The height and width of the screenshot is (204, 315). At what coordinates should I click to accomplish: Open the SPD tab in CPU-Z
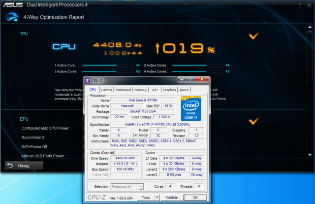[155, 90]
